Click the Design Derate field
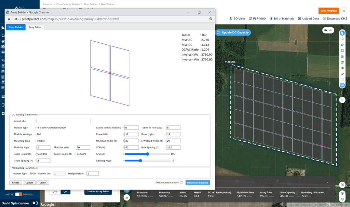Image resolution: width=350 pixels, height=207 pixels. tap(92, 174)
